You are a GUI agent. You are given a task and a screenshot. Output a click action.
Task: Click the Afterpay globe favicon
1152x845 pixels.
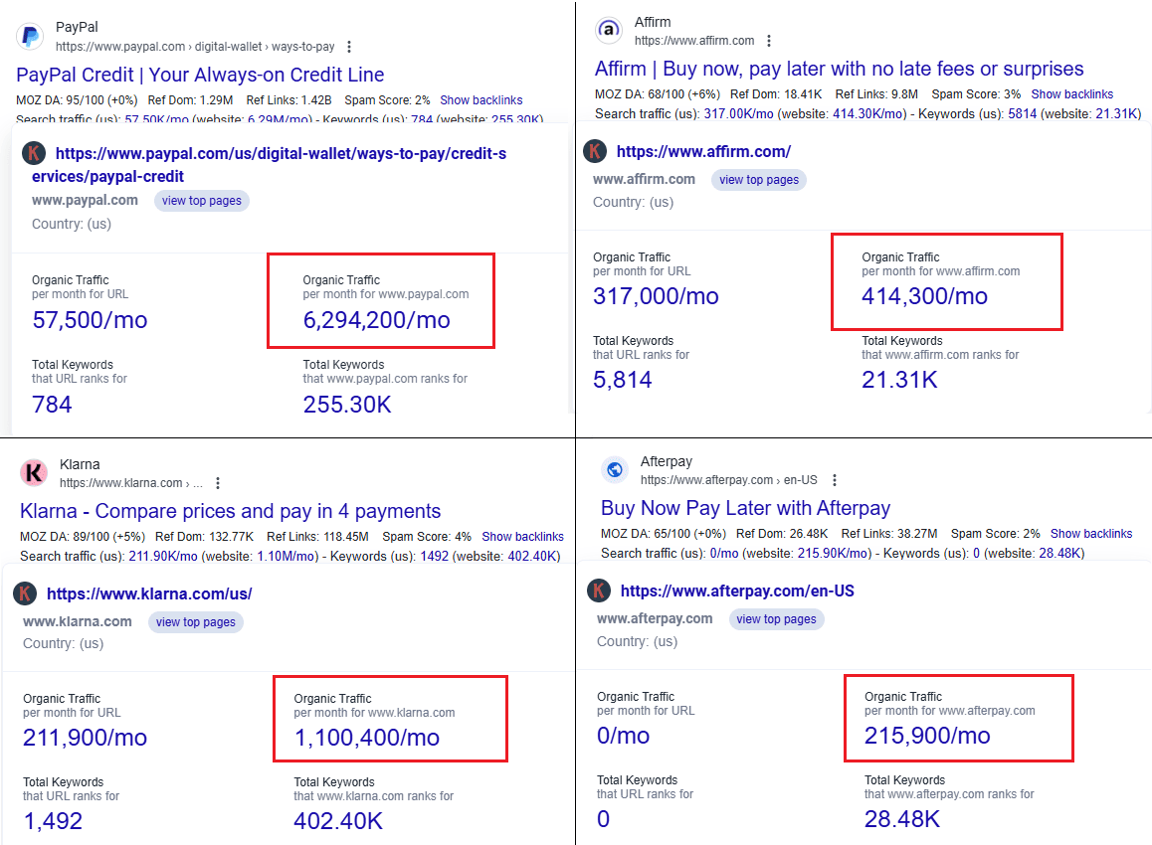click(x=615, y=470)
